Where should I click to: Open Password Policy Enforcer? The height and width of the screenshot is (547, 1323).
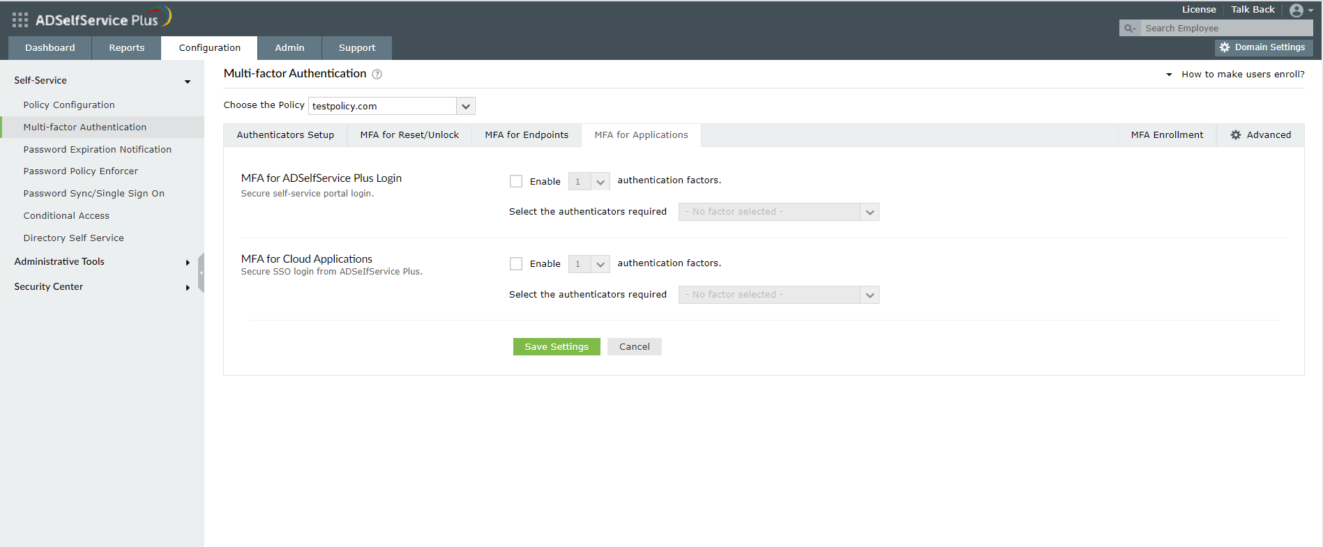coord(81,171)
